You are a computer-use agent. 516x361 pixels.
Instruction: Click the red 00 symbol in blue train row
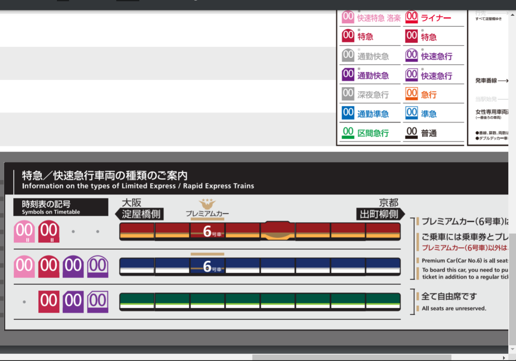click(49, 266)
